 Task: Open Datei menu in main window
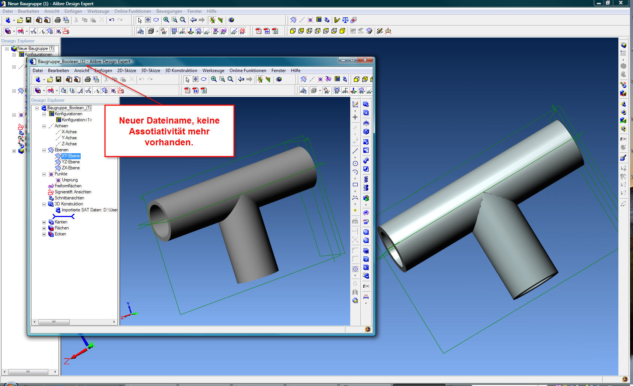click(7, 11)
